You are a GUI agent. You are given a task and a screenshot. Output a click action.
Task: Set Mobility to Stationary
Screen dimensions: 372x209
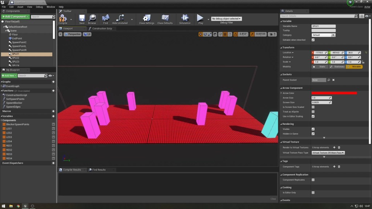tap(337, 67)
